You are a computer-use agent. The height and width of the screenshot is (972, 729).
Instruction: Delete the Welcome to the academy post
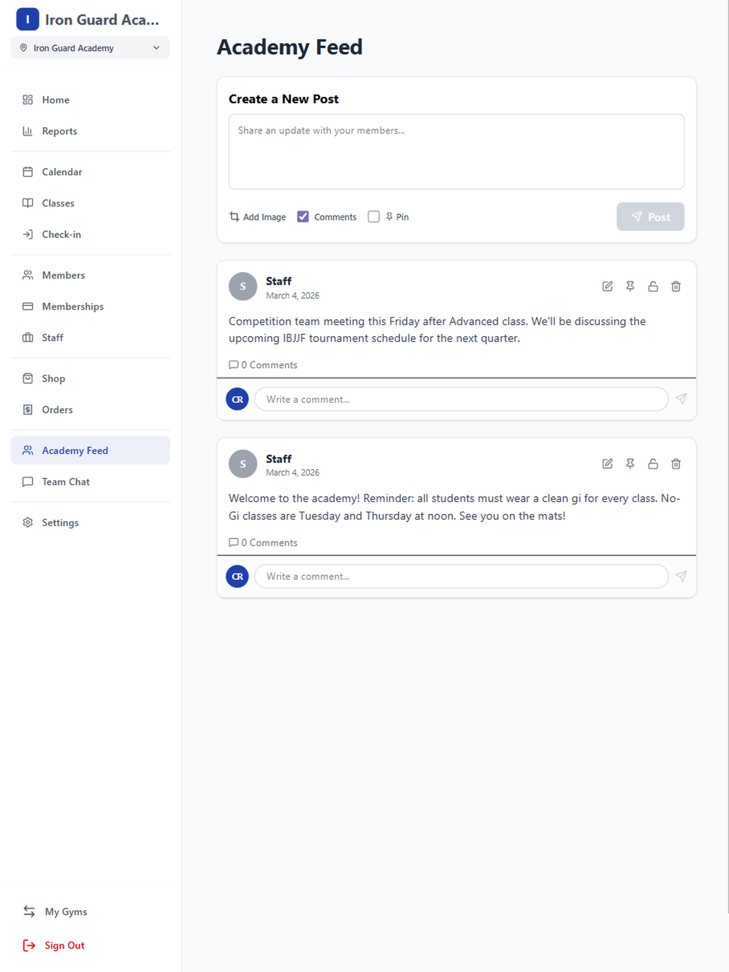676,464
